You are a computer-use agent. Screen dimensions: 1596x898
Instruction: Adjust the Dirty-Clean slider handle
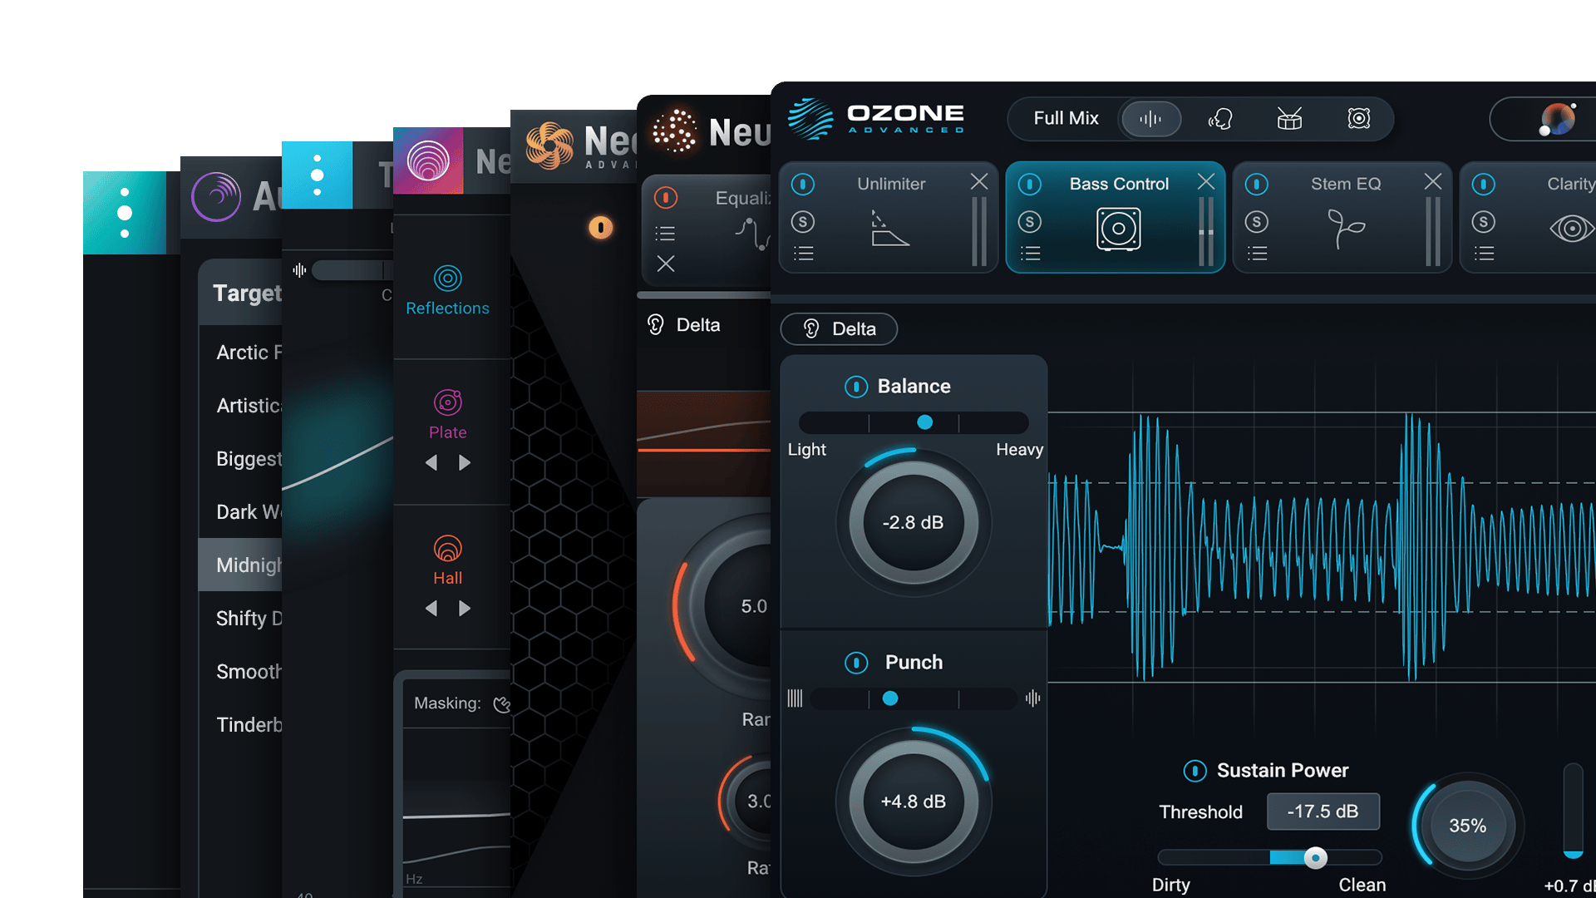point(1315,858)
